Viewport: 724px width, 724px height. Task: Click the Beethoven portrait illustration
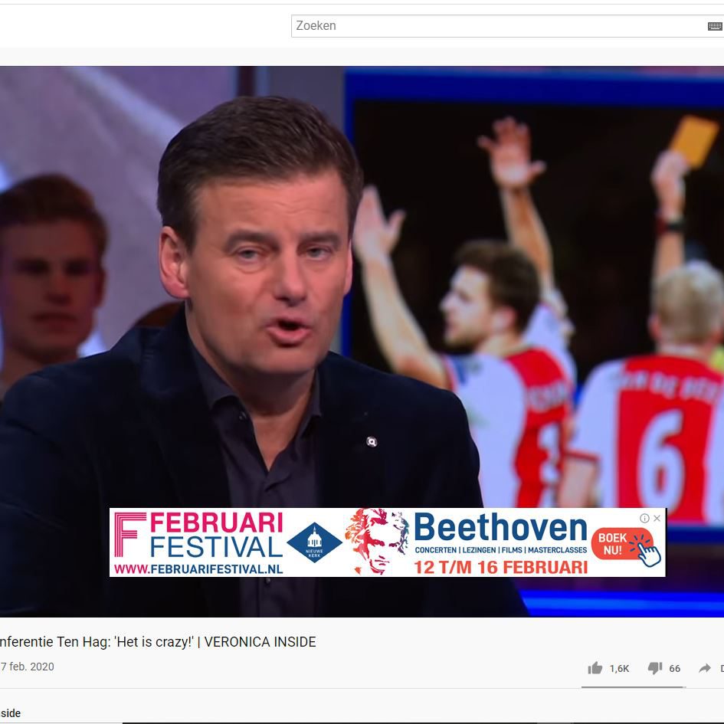click(376, 541)
